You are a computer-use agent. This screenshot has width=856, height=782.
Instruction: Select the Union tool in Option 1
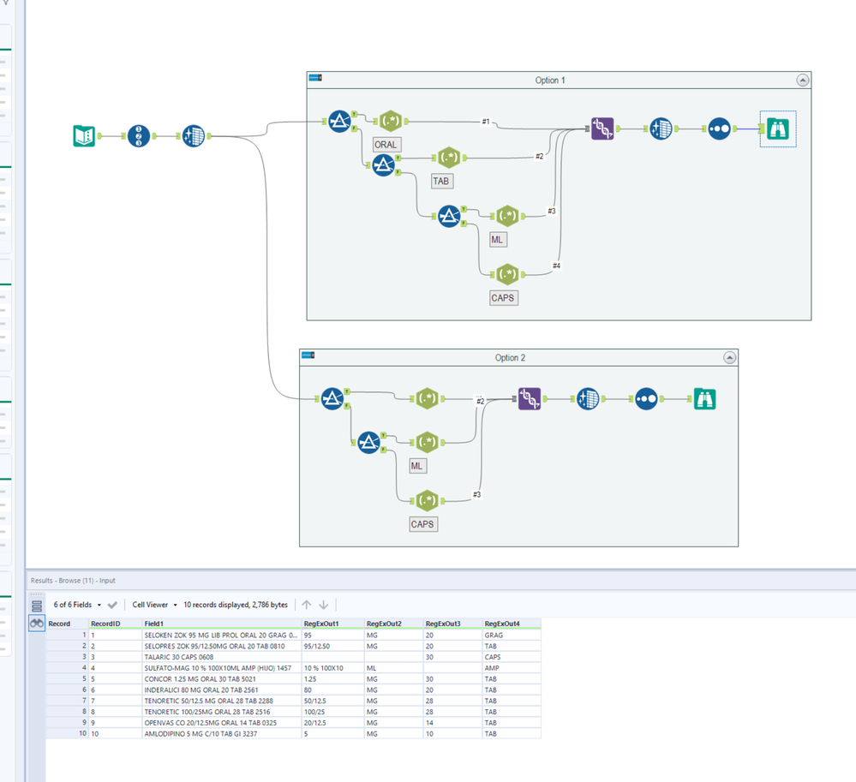(x=602, y=128)
